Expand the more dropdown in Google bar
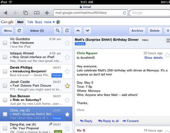This screenshot has width=170, height=133. click(49, 22)
